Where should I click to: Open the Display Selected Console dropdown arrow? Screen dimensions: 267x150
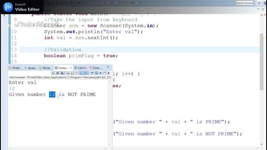coord(101,73)
